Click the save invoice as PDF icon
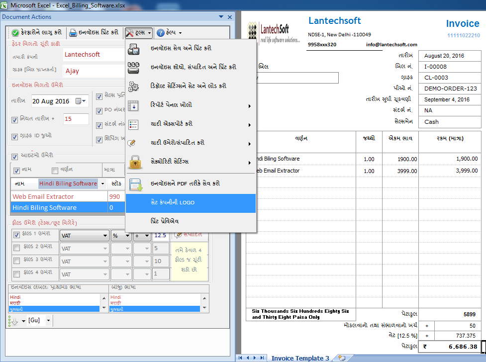 [x=135, y=184]
